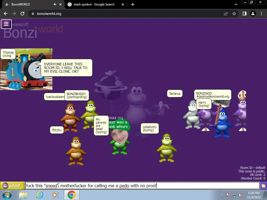Viewport: 267px width, 200px height.
Task: Click the network tray icon
Action: coord(234,195)
